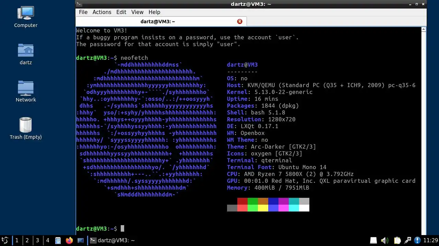Click the 'Icons: oxygen [GTK2/3]' line
439x246 pixels.
pyautogui.click(x=265, y=153)
